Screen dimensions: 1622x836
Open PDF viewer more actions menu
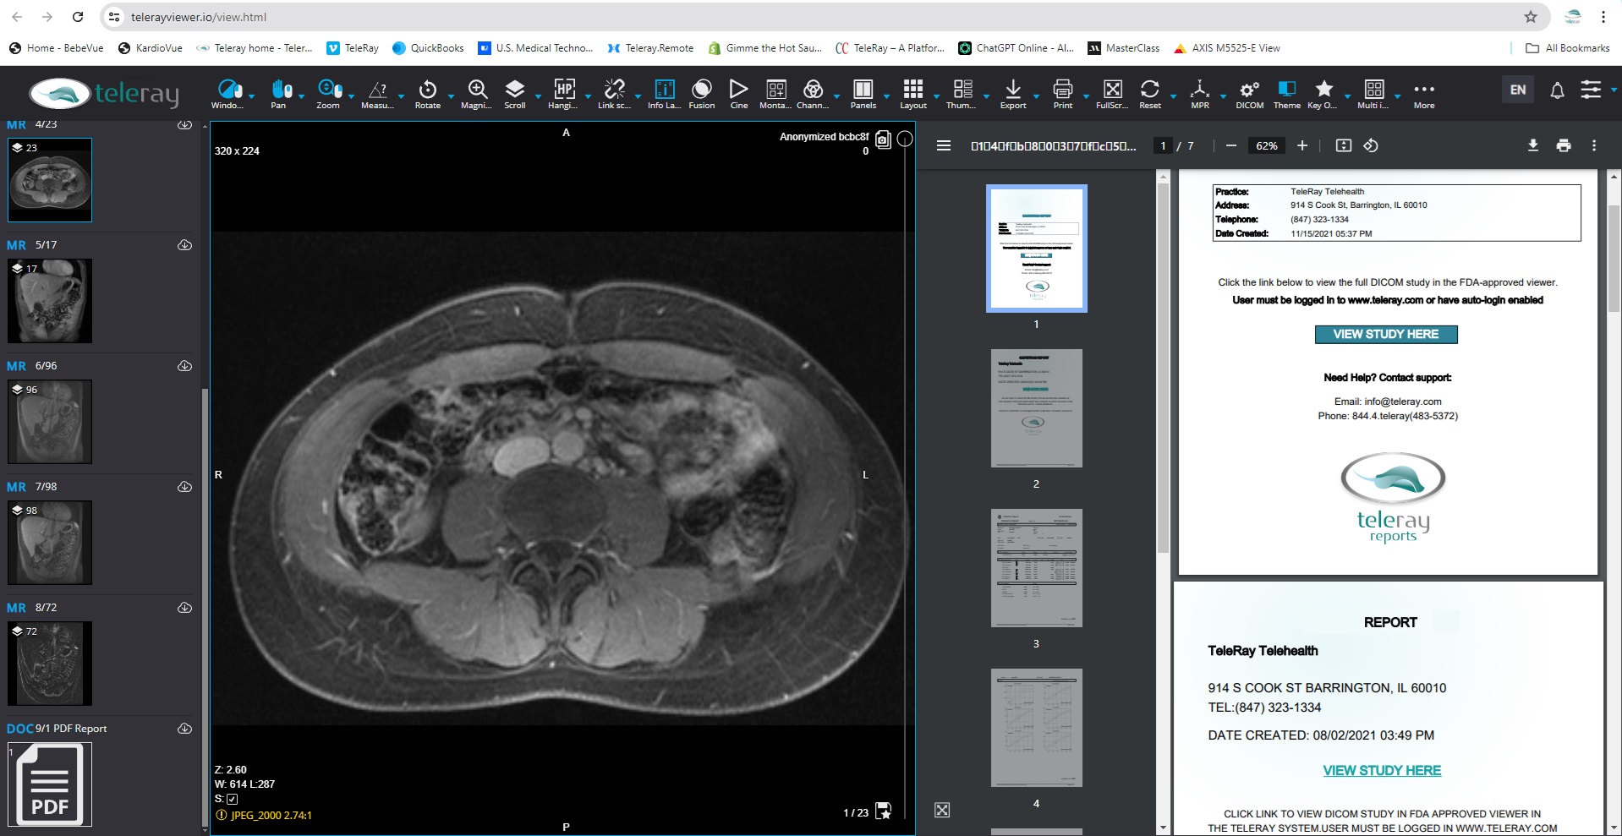pyautogui.click(x=1594, y=145)
